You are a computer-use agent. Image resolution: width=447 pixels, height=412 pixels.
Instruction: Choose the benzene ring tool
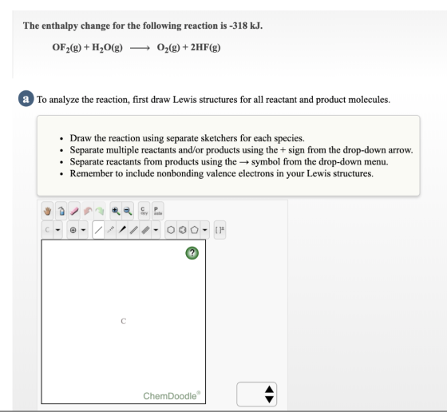click(183, 230)
